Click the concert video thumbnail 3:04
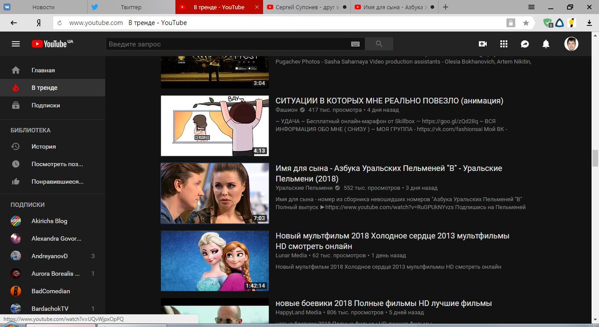The image size is (599, 327). (215, 71)
